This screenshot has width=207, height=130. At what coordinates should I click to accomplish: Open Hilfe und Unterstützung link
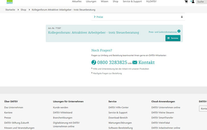click(121, 69)
